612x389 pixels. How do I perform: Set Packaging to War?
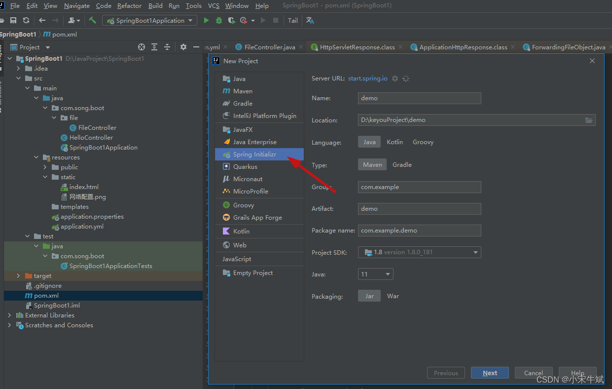click(x=393, y=296)
